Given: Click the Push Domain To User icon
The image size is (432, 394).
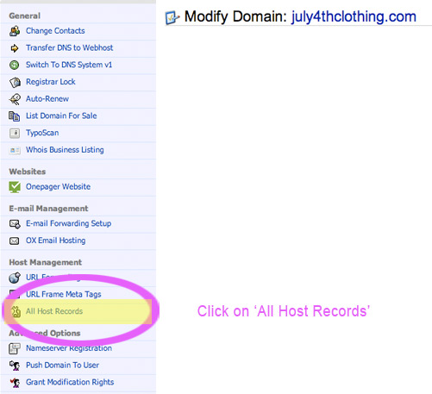Looking at the screenshot, I should (x=15, y=366).
